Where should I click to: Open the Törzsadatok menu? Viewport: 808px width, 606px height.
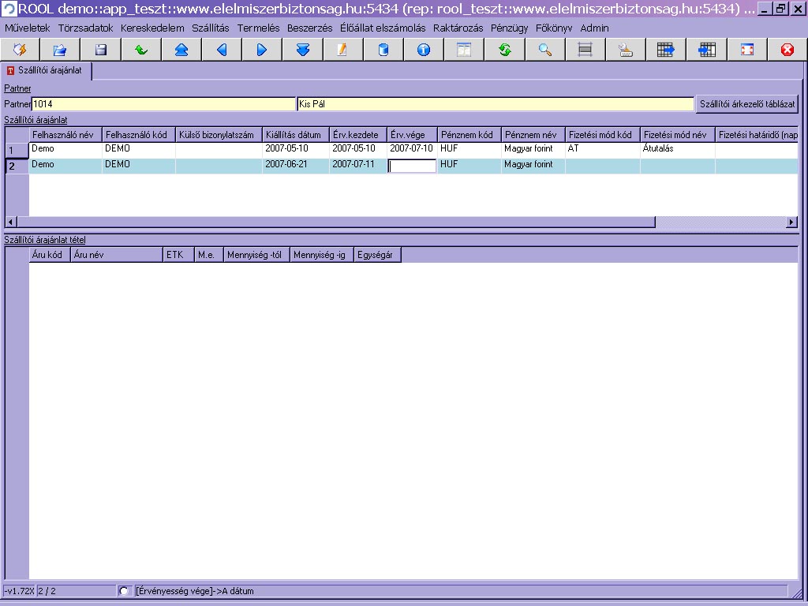coord(85,28)
